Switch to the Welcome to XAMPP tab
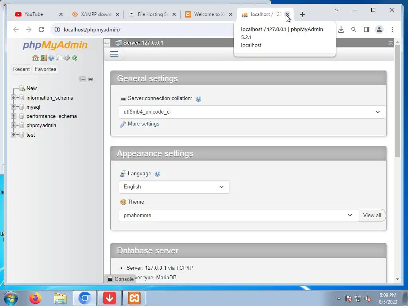The height and width of the screenshot is (306, 408). tap(209, 14)
